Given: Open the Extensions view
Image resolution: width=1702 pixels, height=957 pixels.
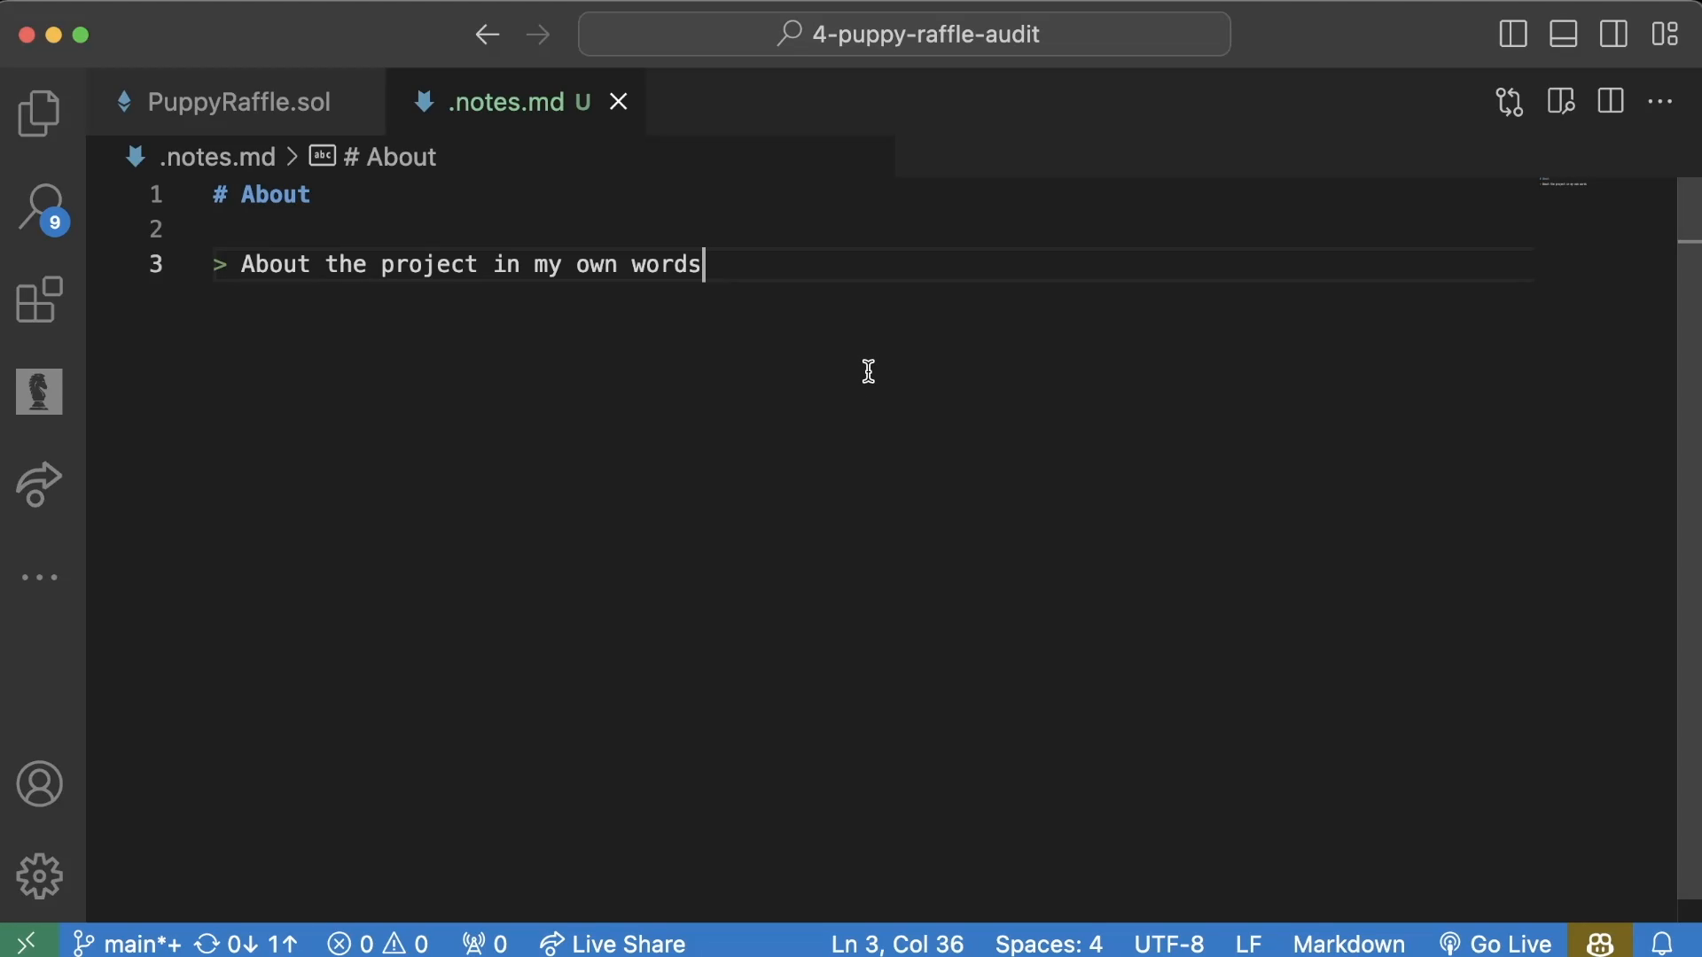Looking at the screenshot, I should point(39,300).
